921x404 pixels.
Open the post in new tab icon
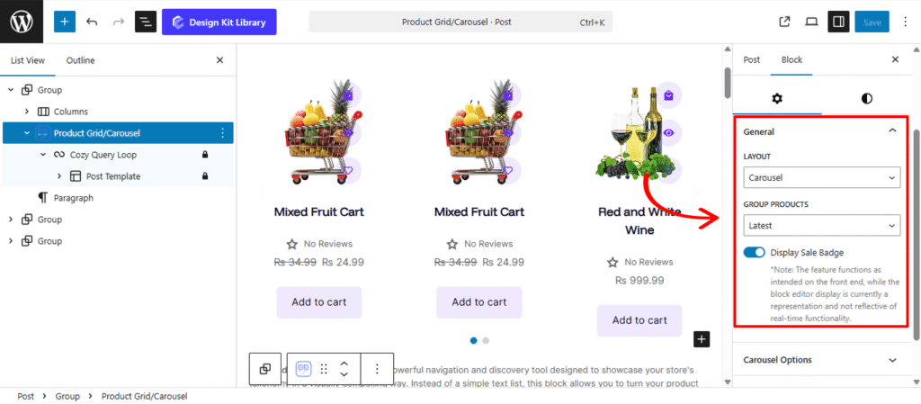pos(784,22)
